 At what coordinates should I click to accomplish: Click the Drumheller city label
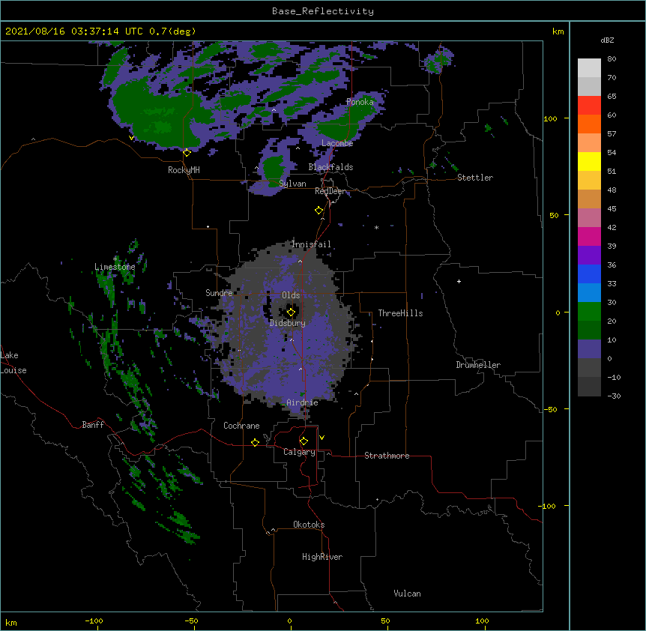(478, 365)
